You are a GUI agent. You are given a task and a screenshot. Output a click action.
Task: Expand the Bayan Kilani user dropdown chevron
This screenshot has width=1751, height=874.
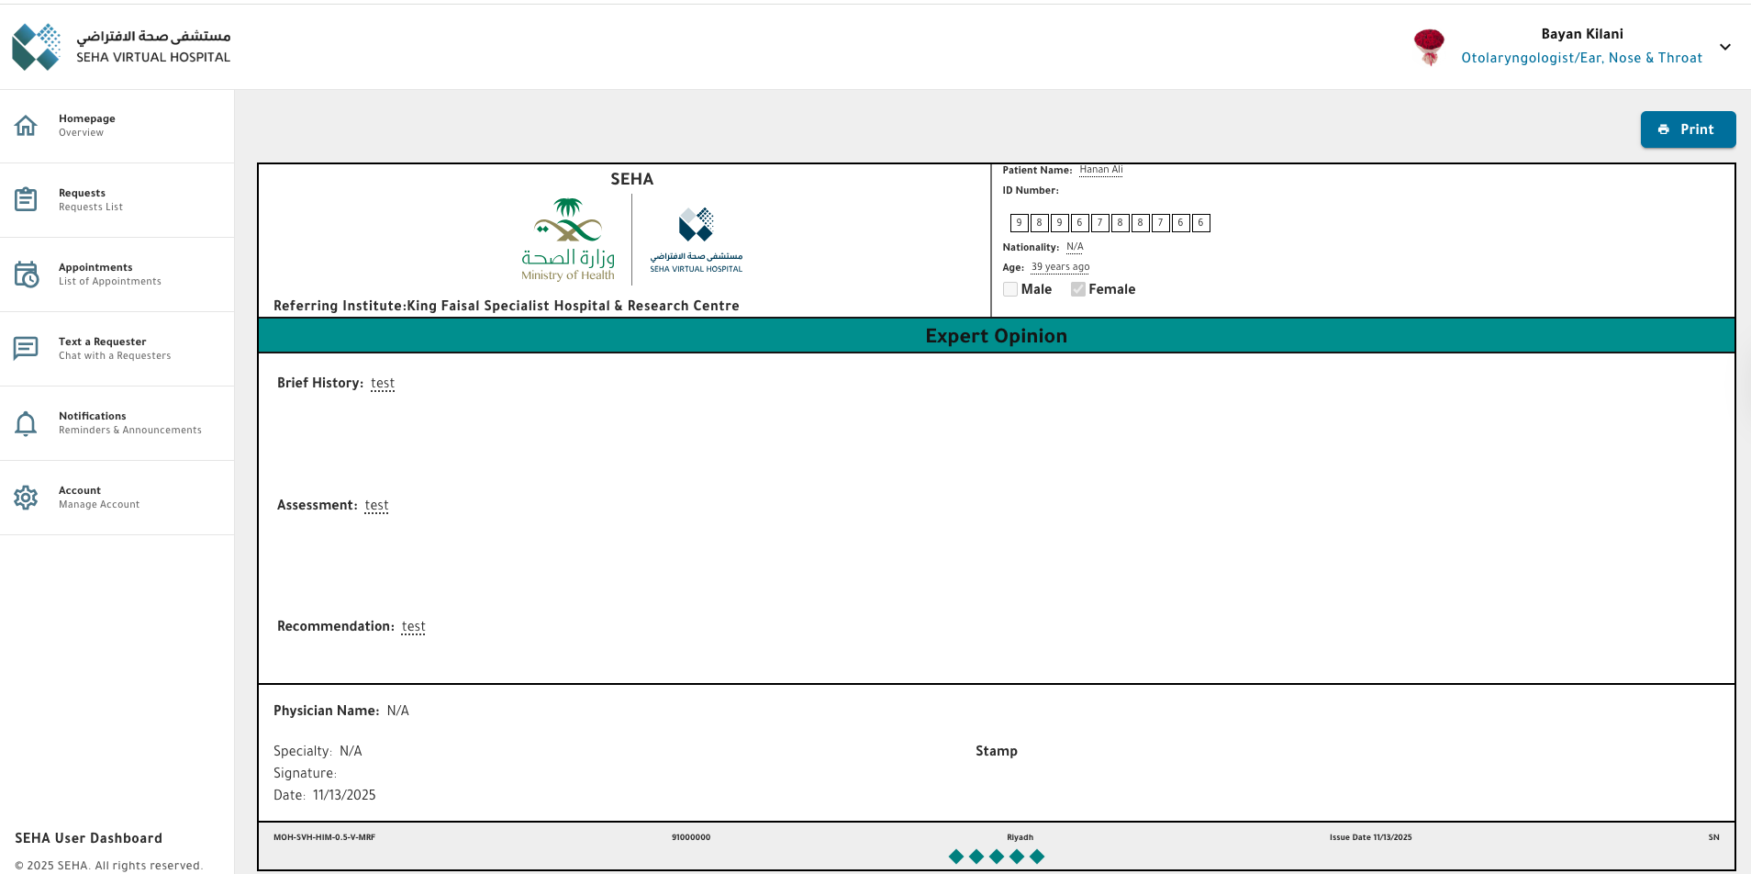pyautogui.click(x=1725, y=47)
